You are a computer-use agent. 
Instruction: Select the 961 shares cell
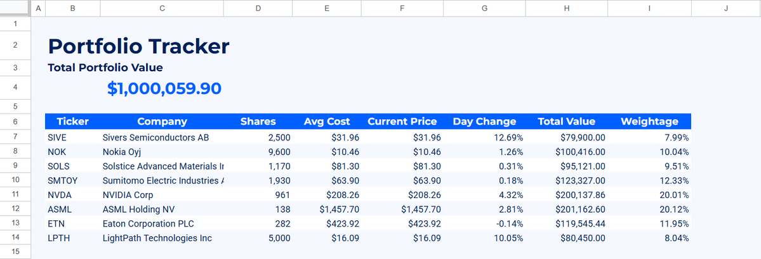[x=258, y=195]
